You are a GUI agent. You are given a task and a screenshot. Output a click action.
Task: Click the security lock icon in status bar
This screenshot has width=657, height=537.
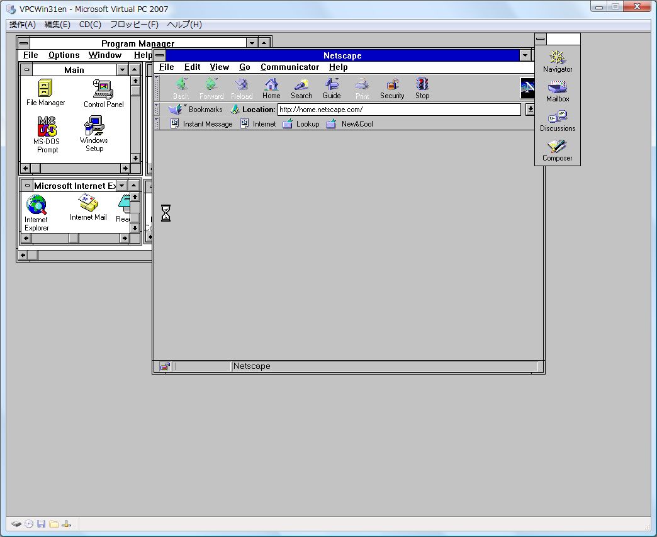[165, 366]
